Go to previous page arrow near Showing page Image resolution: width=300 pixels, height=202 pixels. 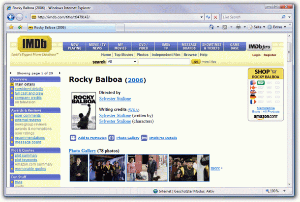11,73
